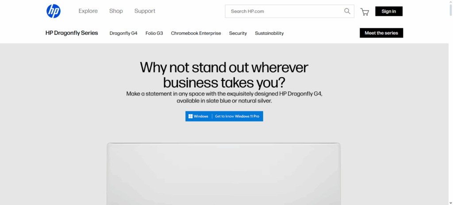The width and height of the screenshot is (453, 205).
Task: Click the "Make a statement in any space" text
Action: coord(224,98)
